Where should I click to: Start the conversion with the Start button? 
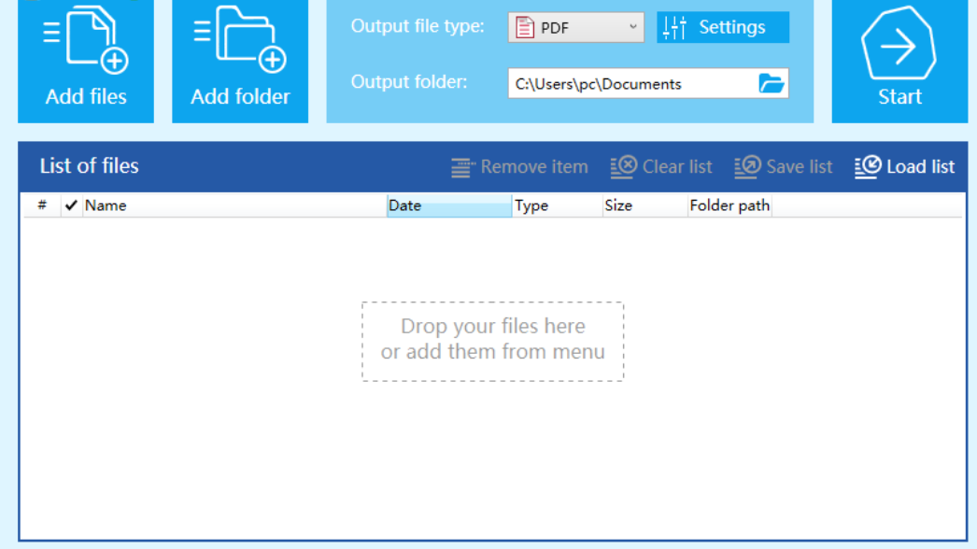(x=899, y=61)
